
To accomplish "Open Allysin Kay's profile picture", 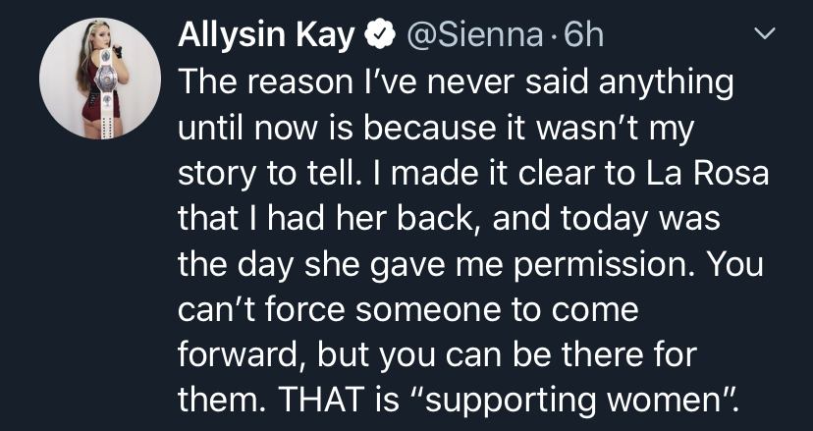I will [100, 79].
